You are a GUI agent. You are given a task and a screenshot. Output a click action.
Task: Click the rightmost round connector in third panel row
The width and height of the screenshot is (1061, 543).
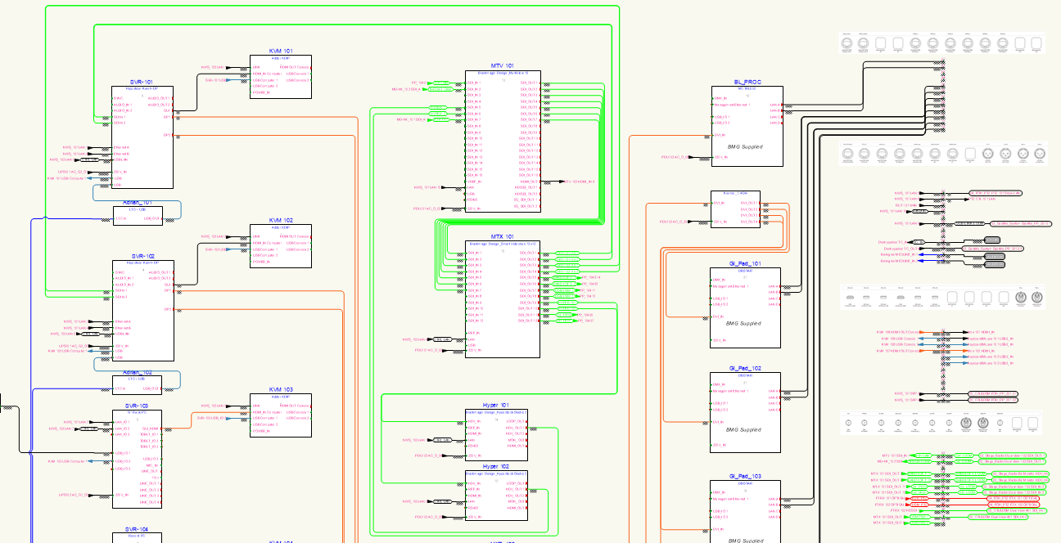pyautogui.click(x=1037, y=297)
